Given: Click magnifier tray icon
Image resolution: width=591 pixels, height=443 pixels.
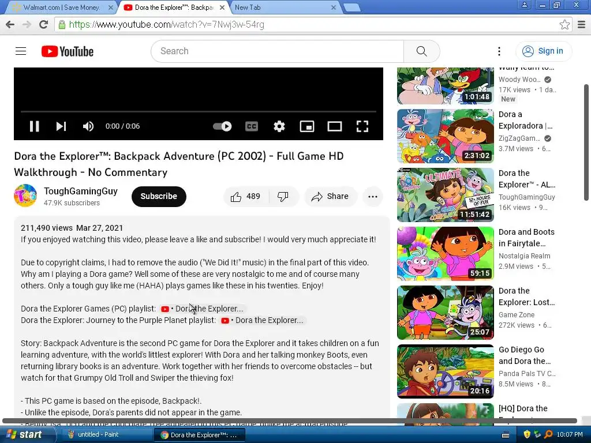Looking at the screenshot, I should (548, 435).
